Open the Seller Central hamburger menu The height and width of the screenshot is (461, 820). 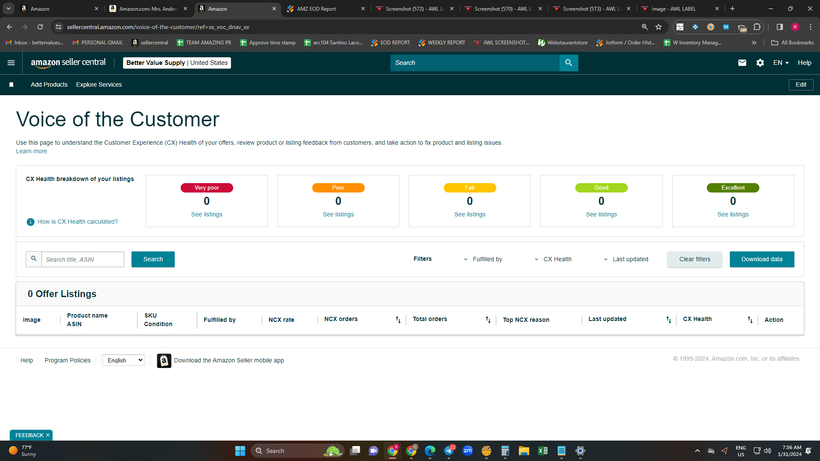click(11, 63)
